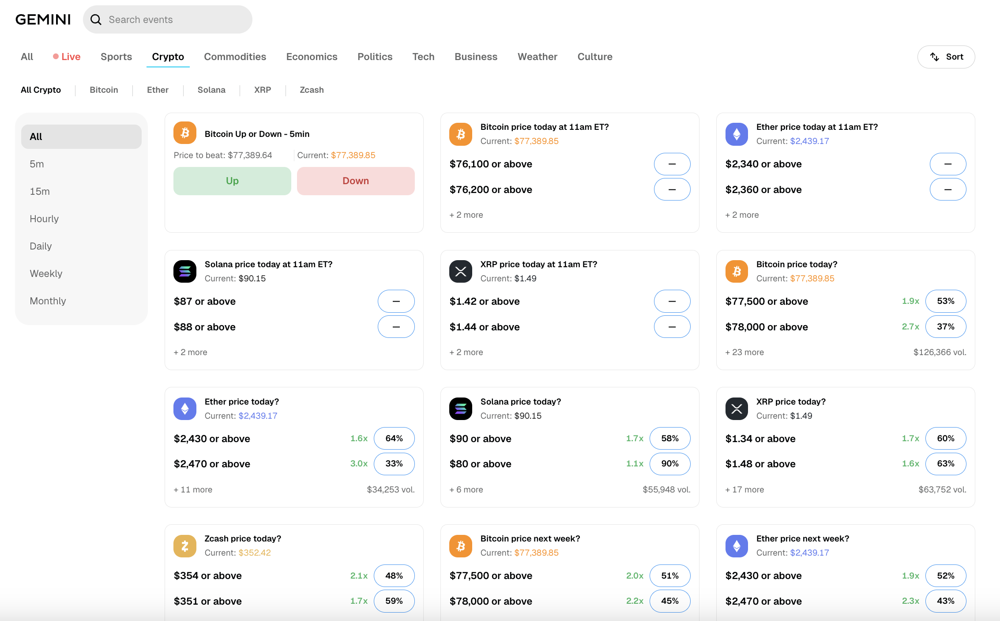Select the Monthly timeframe filter
1000x621 pixels.
tap(81, 301)
